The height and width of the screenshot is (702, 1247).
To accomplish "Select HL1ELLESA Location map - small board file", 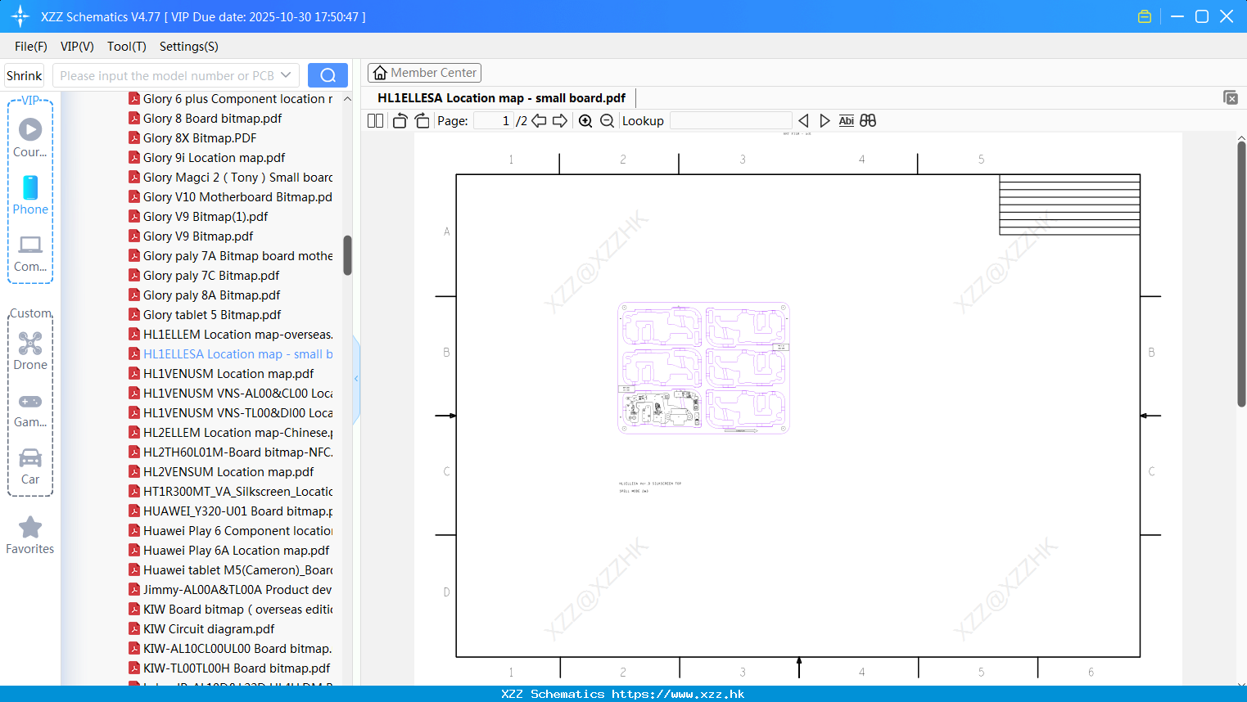I will [x=237, y=354].
